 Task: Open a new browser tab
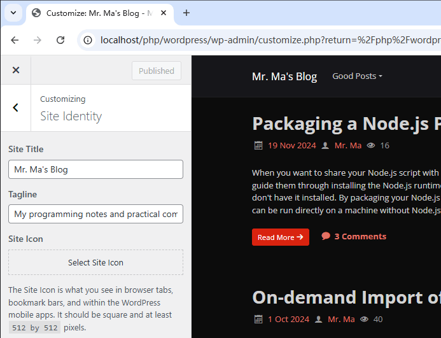tap(186, 13)
